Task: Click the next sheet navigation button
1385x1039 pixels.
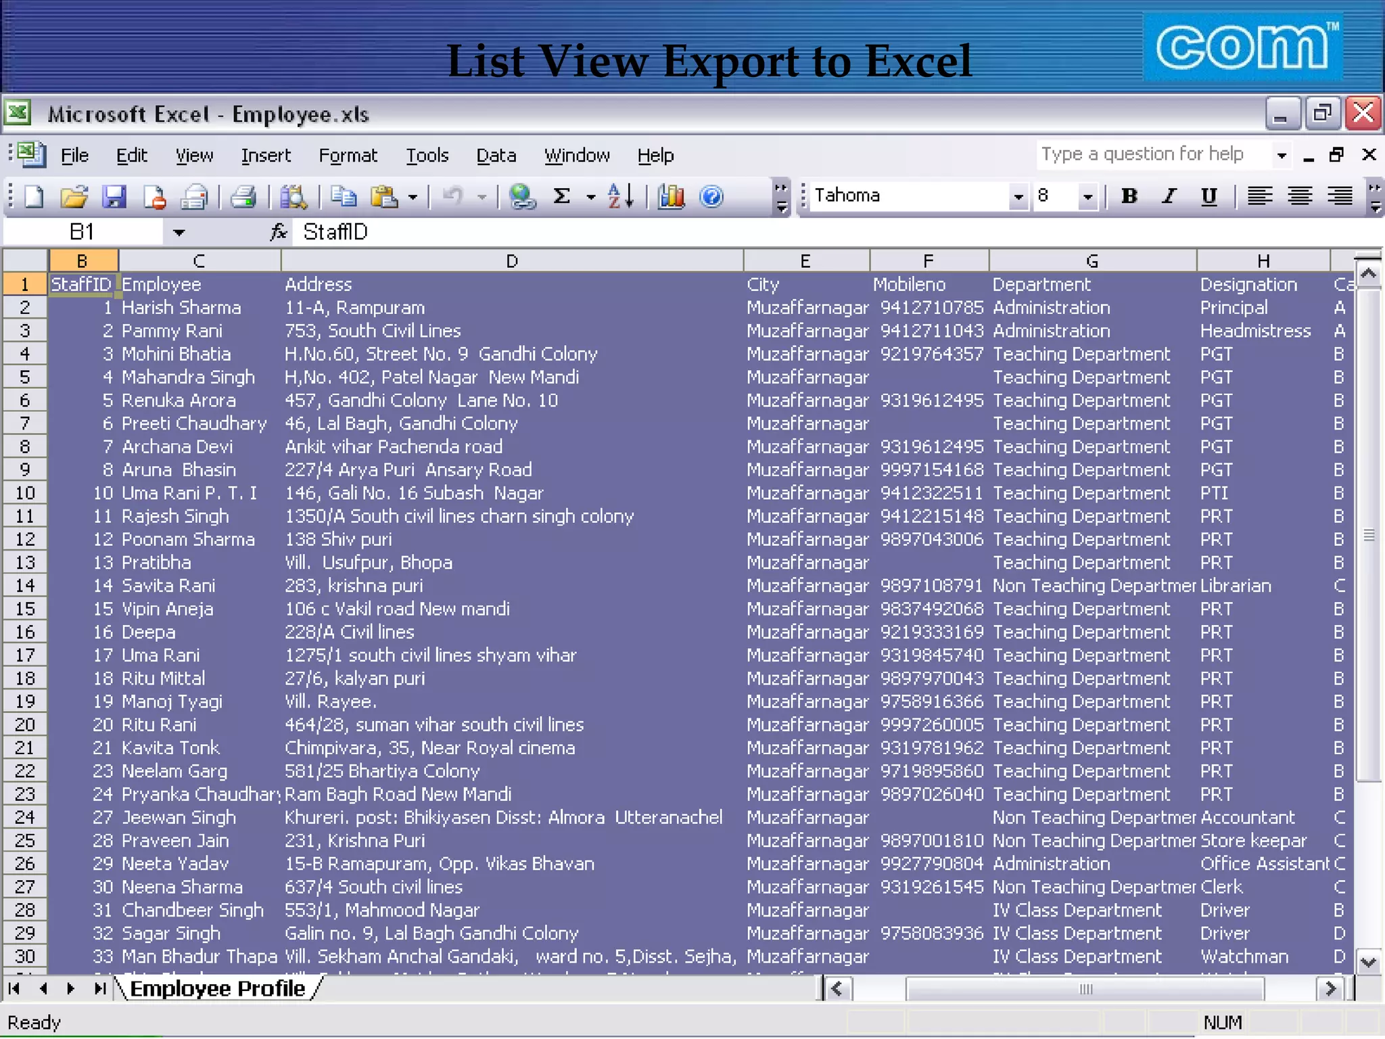Action: click(x=71, y=989)
